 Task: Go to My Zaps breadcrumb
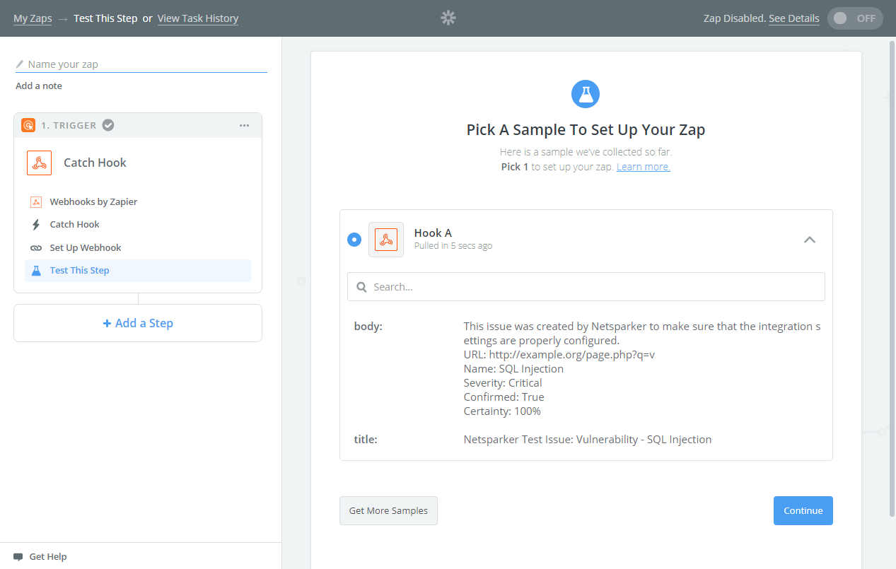(33, 18)
